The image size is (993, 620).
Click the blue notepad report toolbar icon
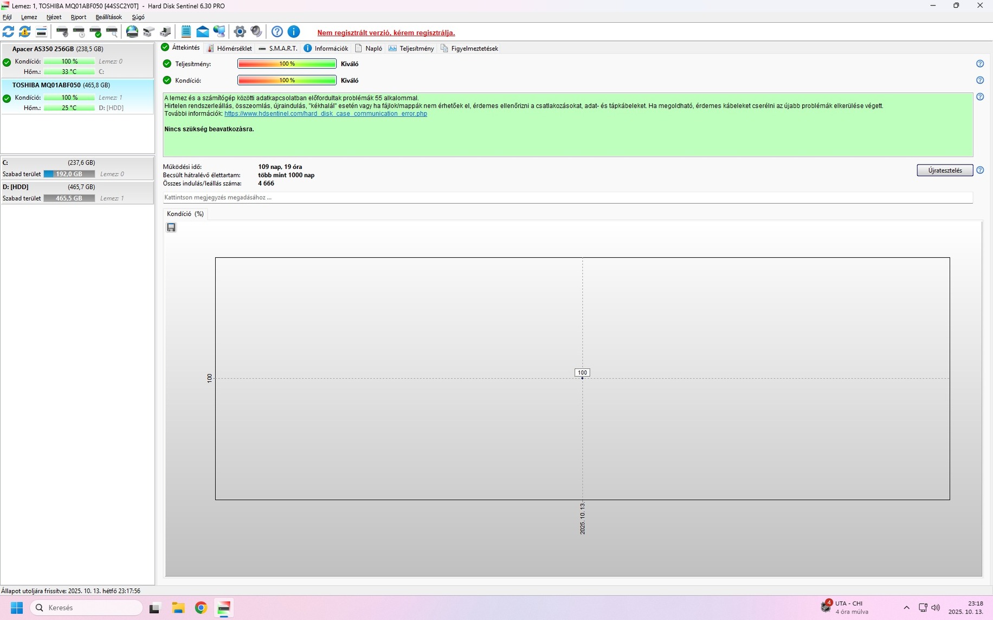186,32
